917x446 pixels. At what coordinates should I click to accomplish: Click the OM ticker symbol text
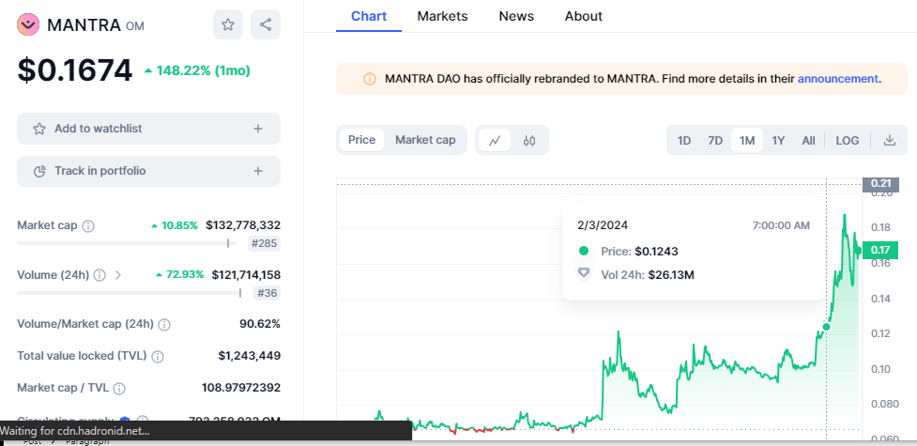pyautogui.click(x=135, y=26)
